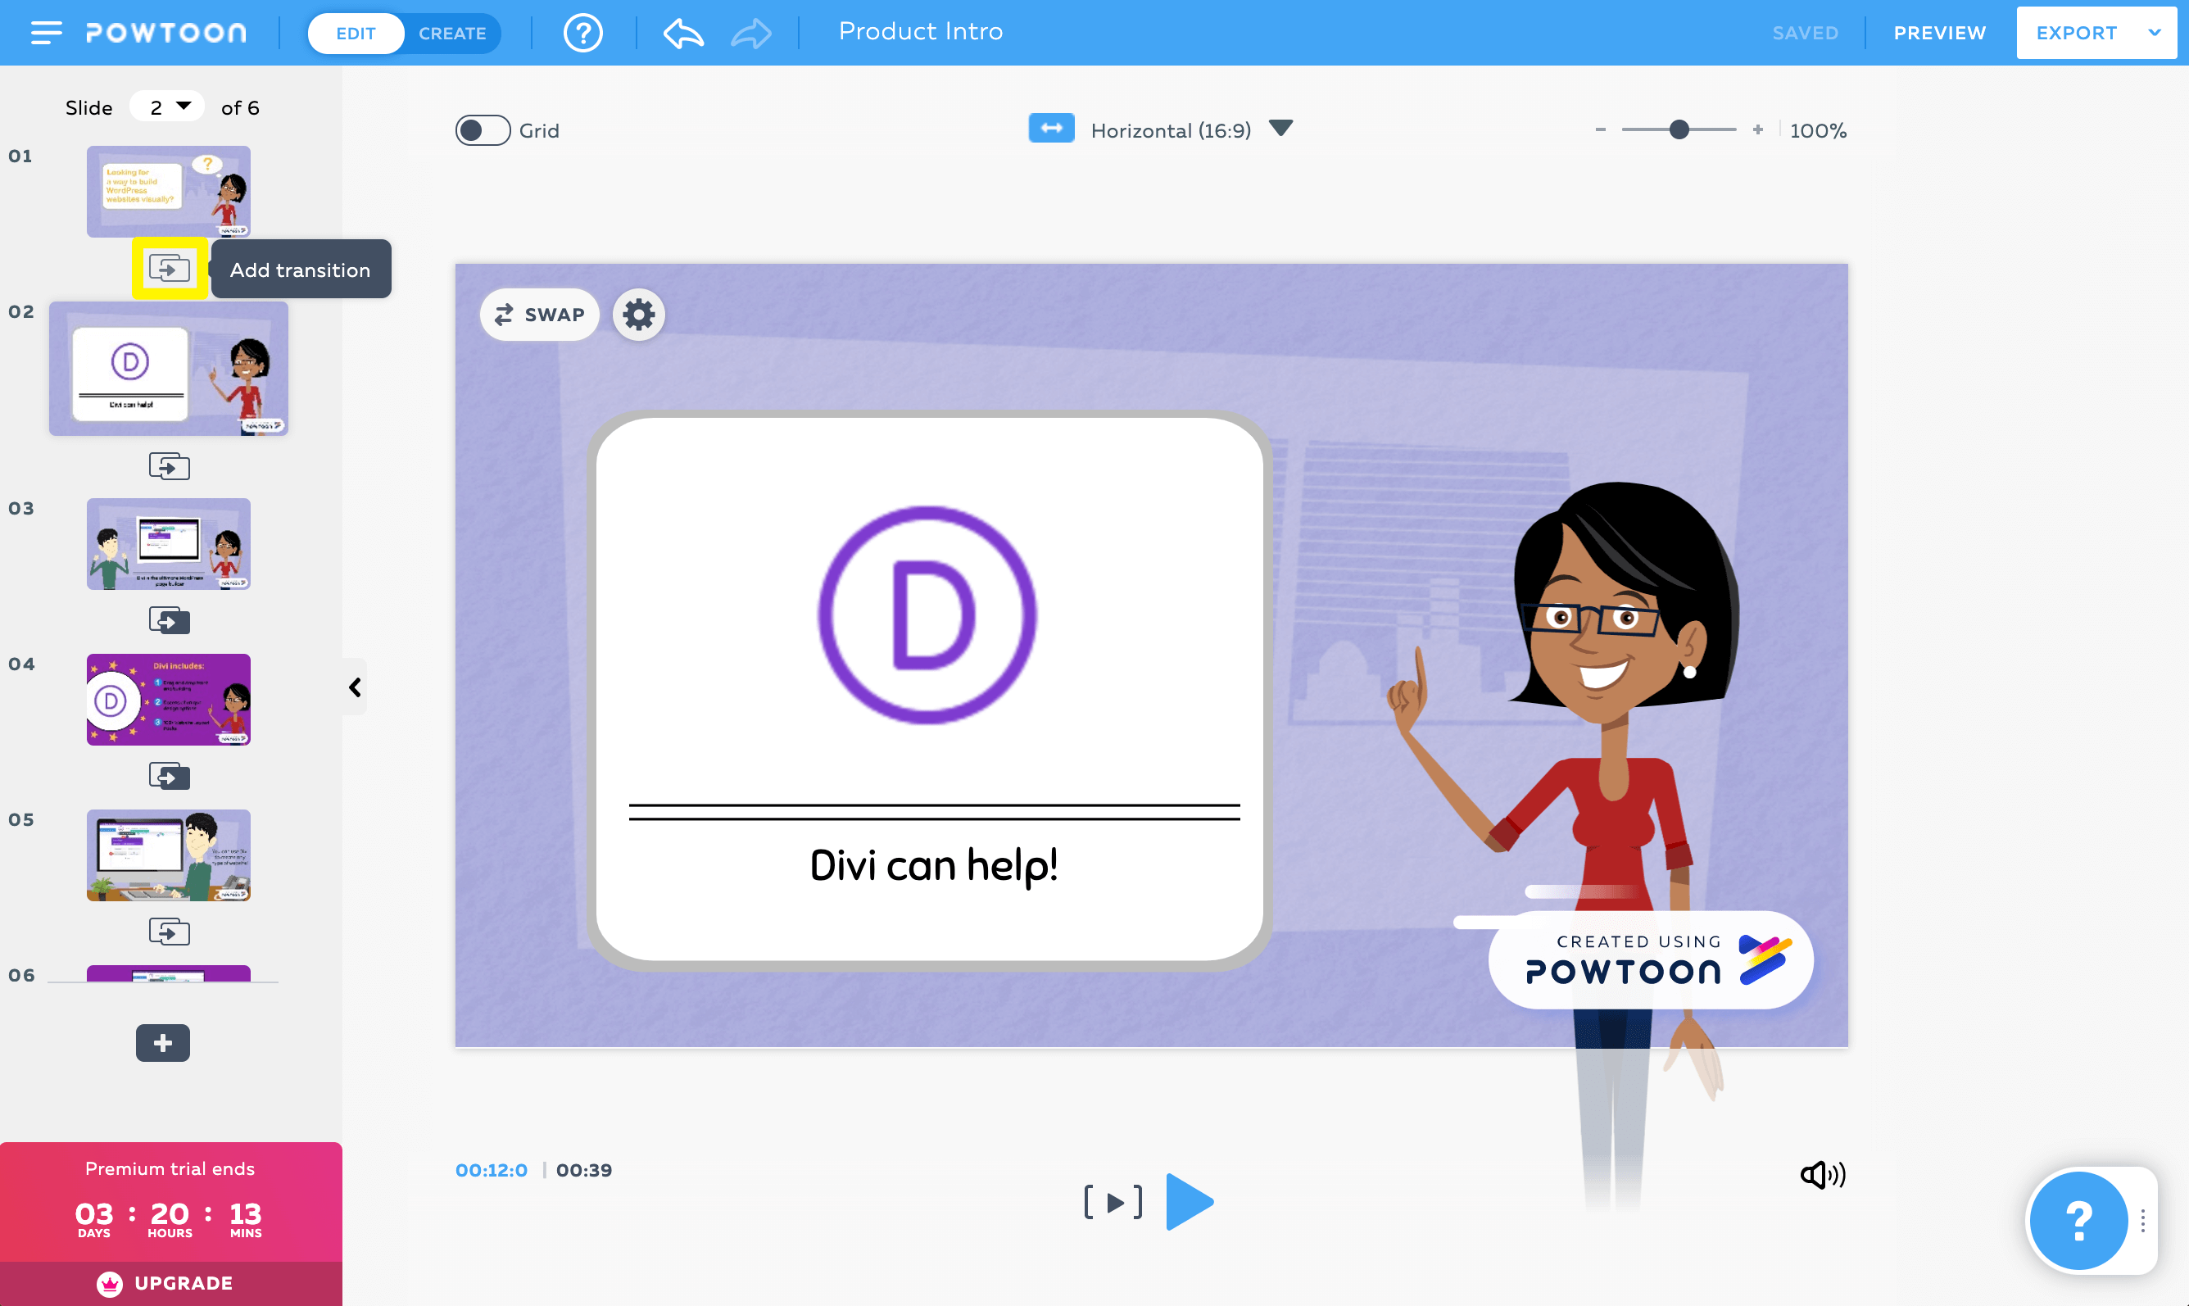2189x1306 pixels.
Task: Adjust the zoom level slider
Action: click(1678, 129)
